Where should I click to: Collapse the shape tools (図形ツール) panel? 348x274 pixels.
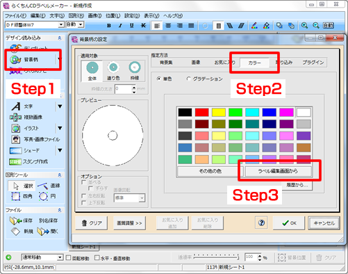(60, 175)
